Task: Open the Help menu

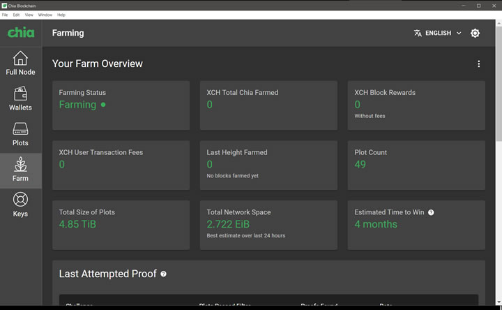Action: [x=61, y=15]
